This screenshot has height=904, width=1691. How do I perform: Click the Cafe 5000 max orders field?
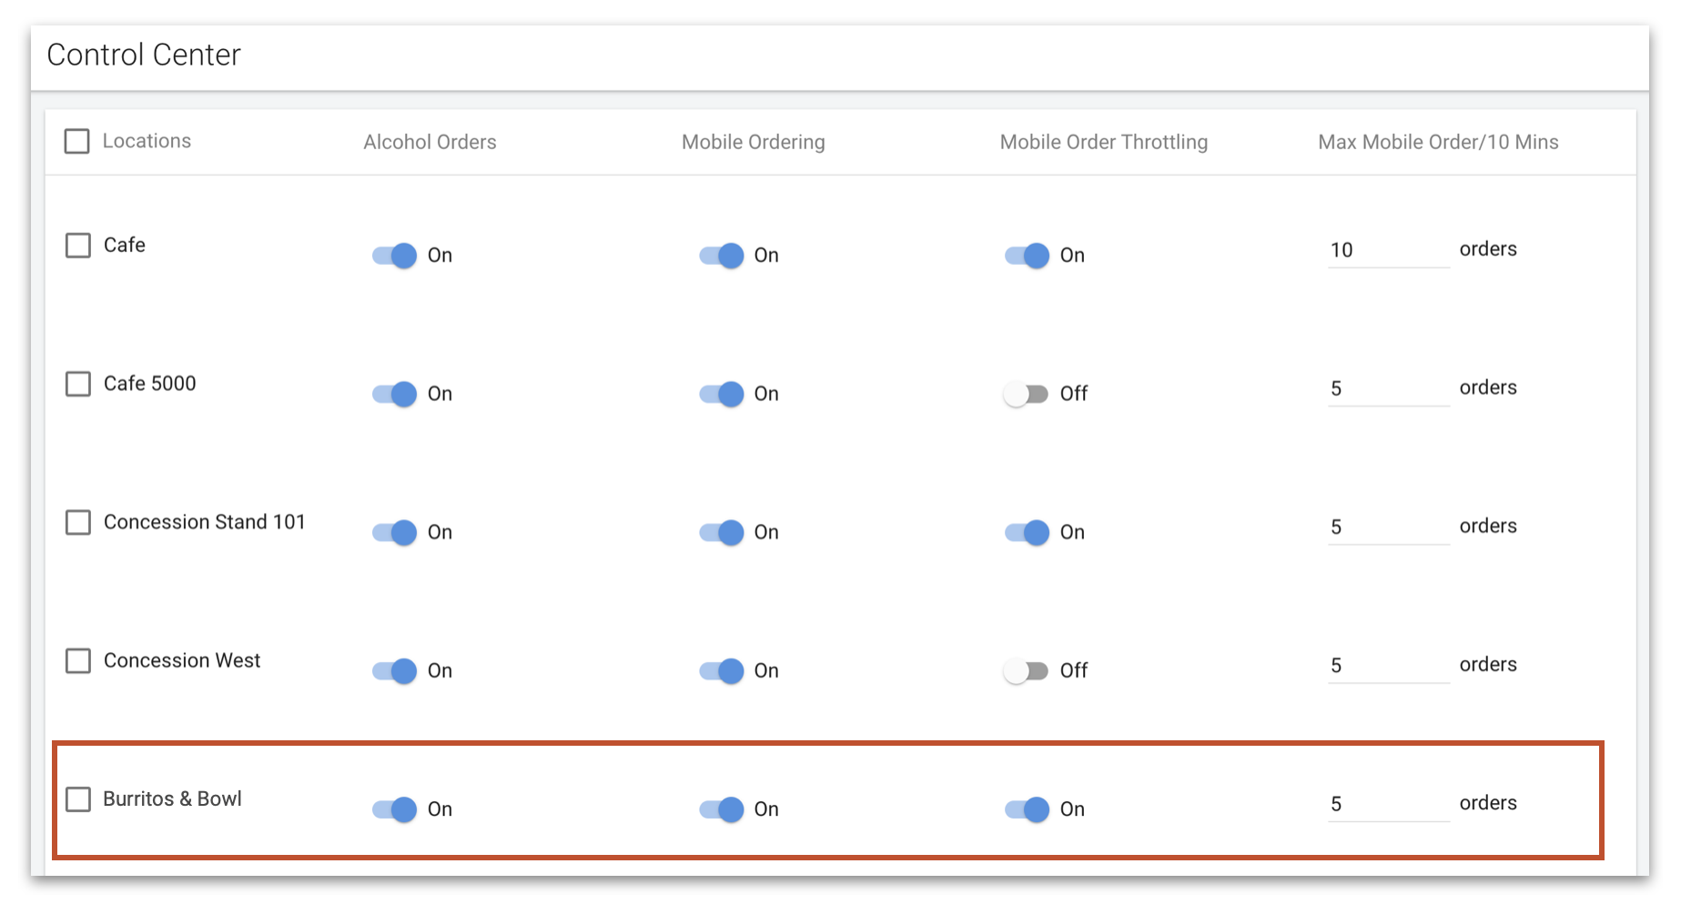1389,388
